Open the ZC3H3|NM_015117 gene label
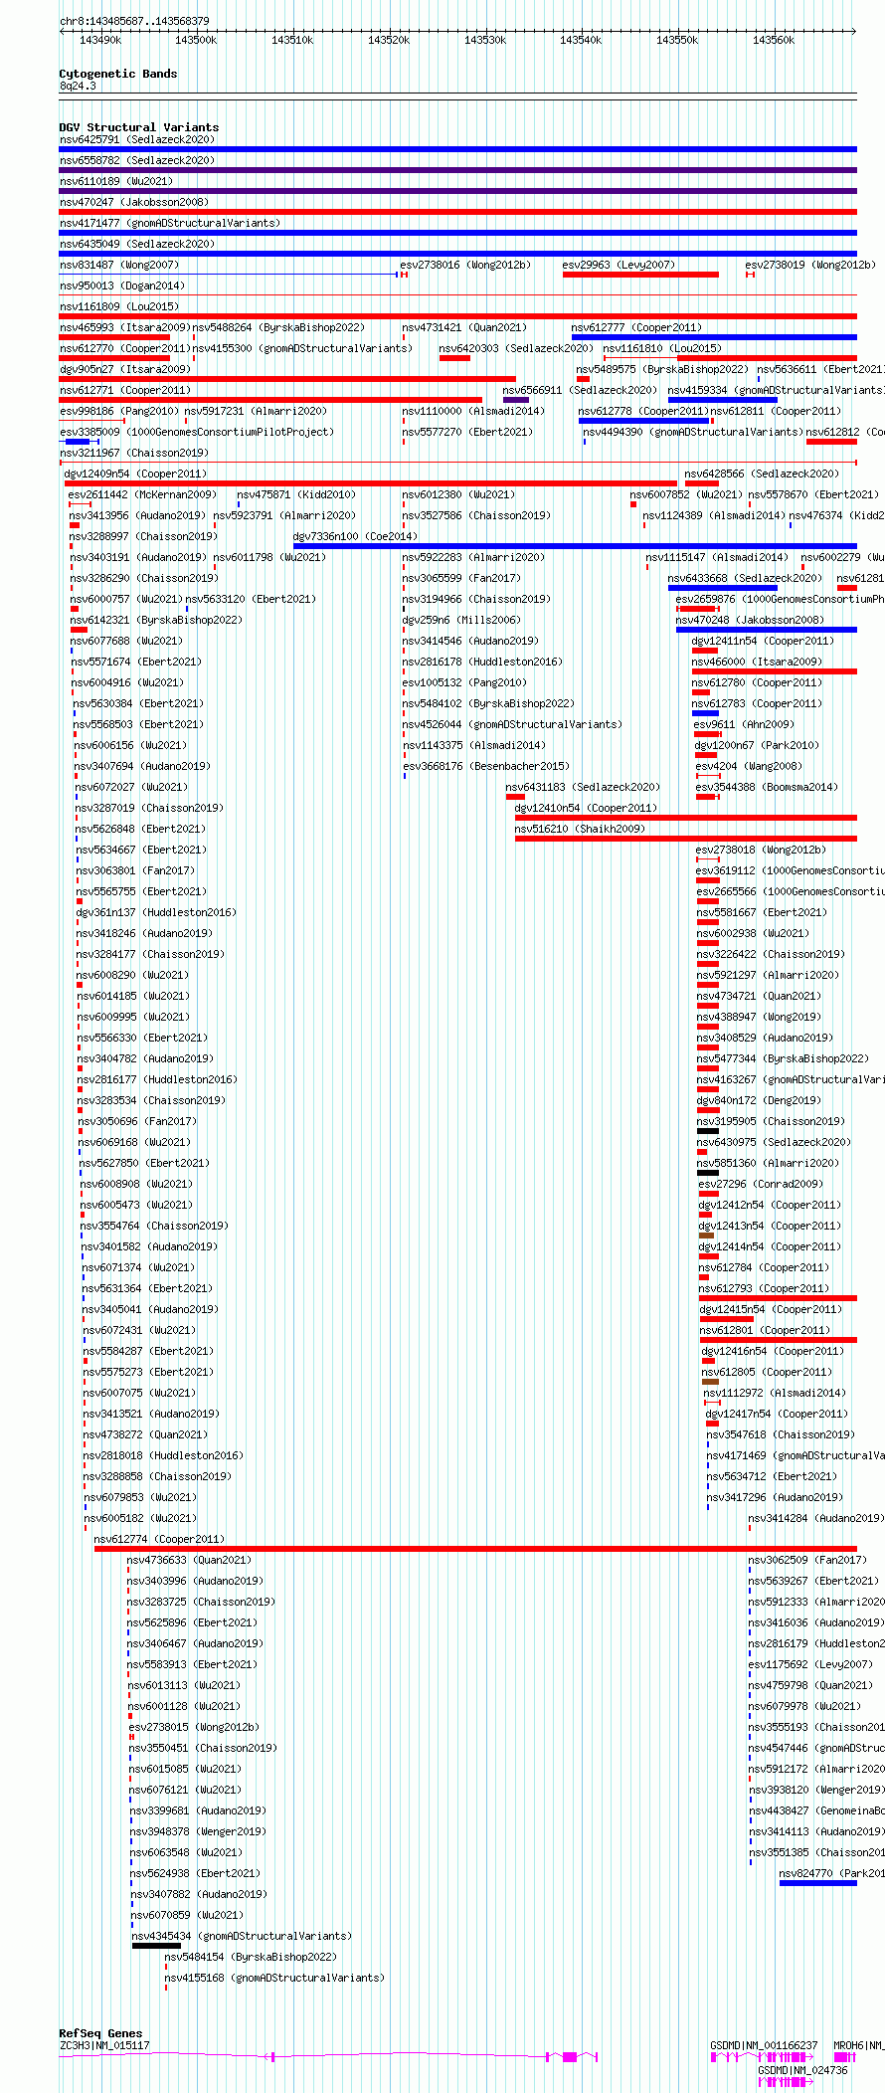 [x=104, y=2045]
